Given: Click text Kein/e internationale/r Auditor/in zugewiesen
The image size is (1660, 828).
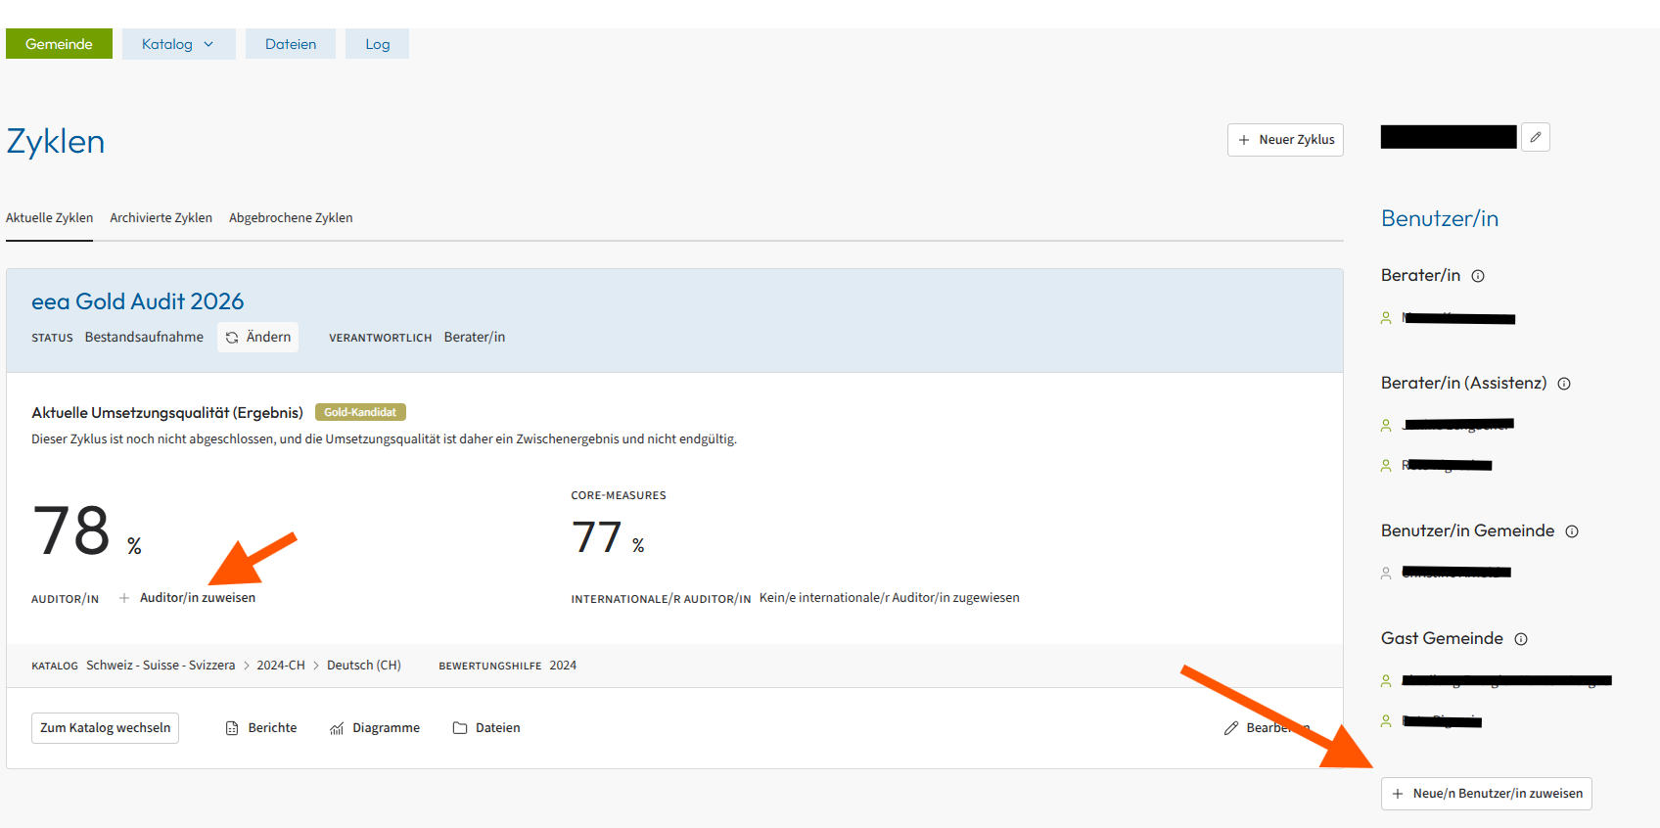Looking at the screenshot, I should click(890, 598).
